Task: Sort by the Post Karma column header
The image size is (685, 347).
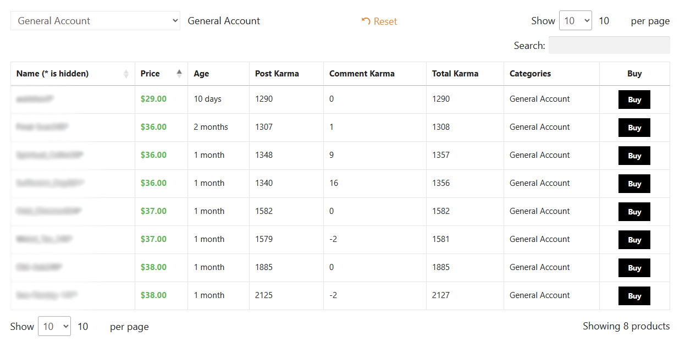Action: point(277,74)
